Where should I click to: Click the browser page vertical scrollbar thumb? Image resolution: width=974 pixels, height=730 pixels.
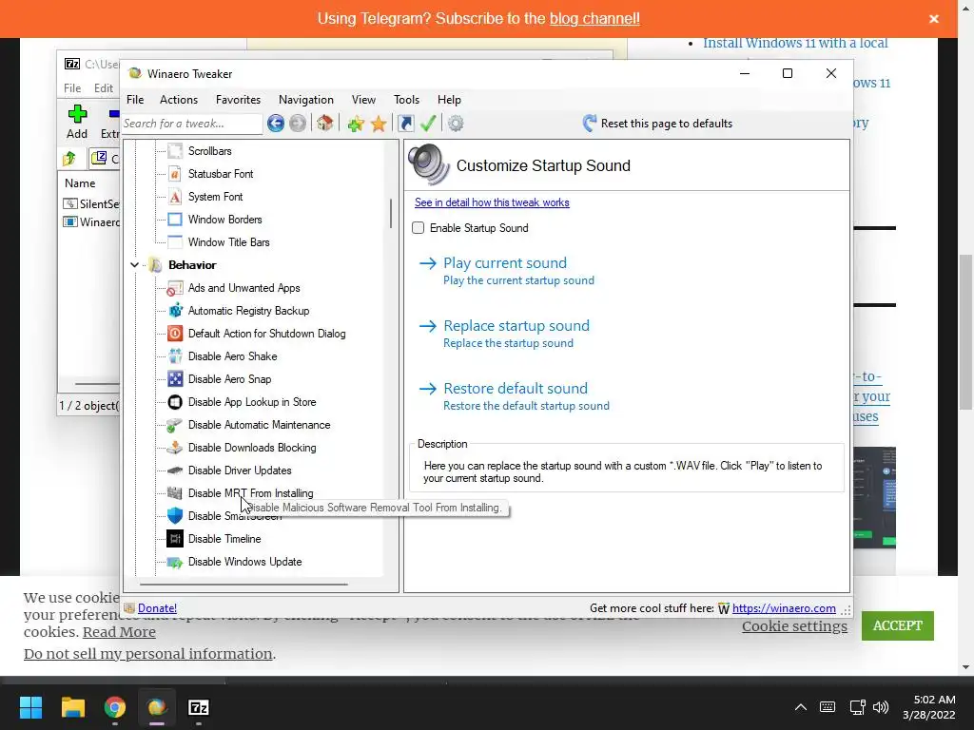(x=965, y=332)
